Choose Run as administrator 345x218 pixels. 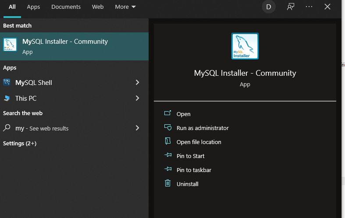203,128
